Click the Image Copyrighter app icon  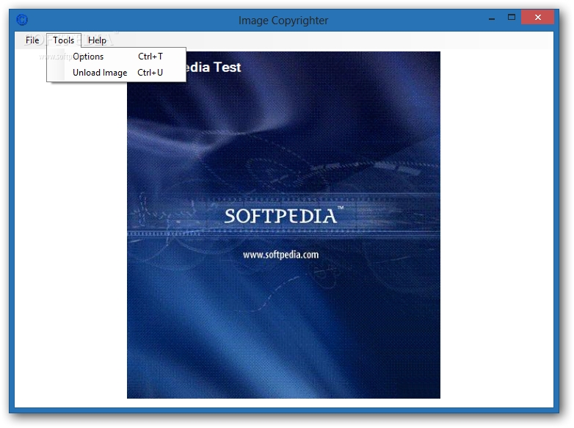22,20
